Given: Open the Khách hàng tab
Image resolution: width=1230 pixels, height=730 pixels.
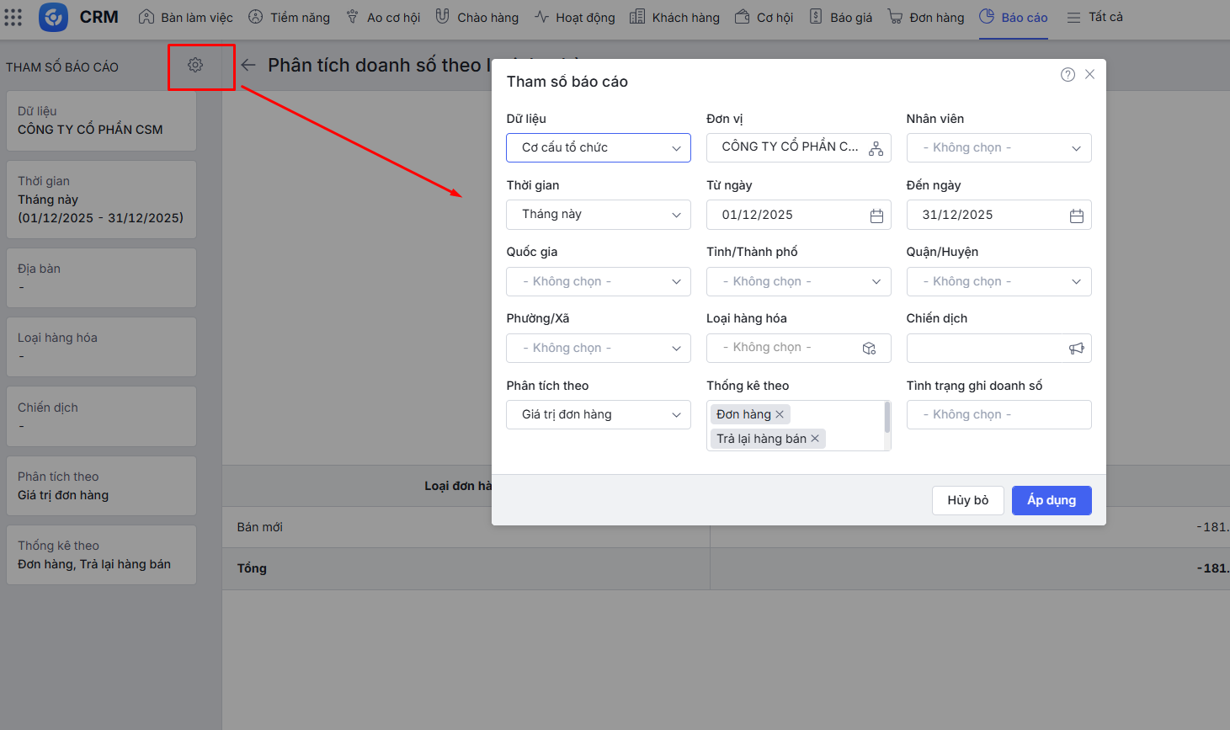Looking at the screenshot, I should click(675, 18).
